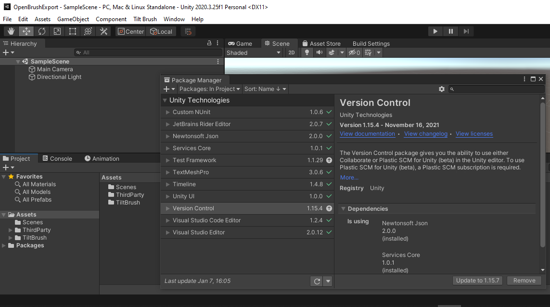550x307 pixels.
Task: Open the View licenses link
Action: (474, 134)
